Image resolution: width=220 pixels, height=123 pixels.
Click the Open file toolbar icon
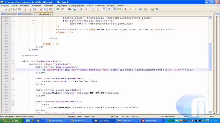pos(10,9)
